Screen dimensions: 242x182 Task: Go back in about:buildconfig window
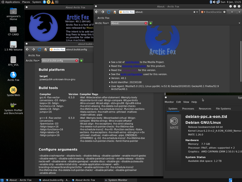(28, 49)
